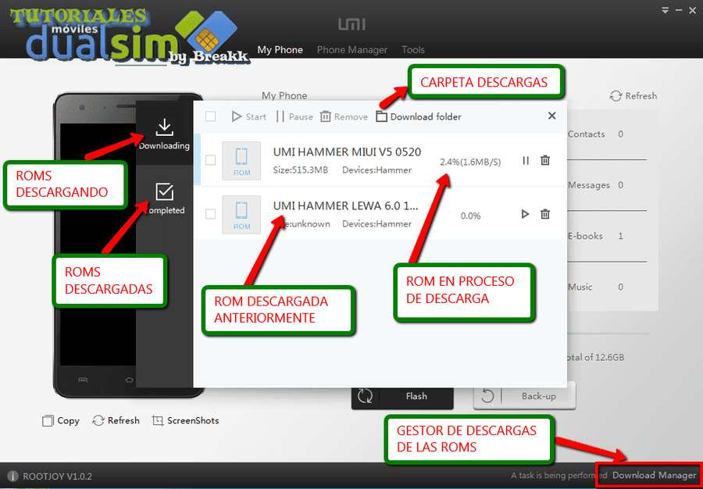This screenshot has width=703, height=489.
Task: Tick the select-all checkbox beside Start
Action: point(211,116)
